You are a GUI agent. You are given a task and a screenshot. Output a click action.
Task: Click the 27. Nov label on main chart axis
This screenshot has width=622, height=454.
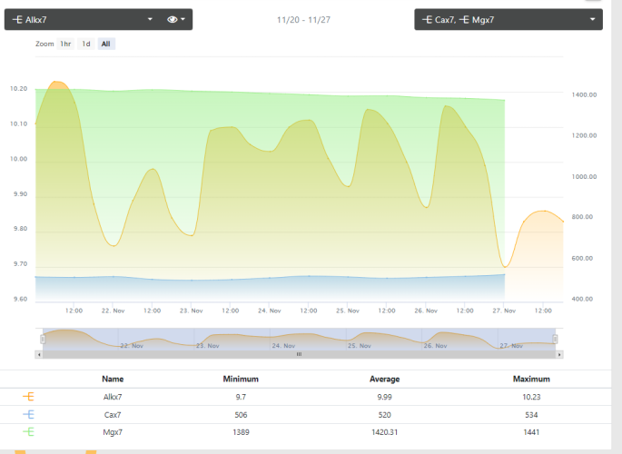[x=504, y=311]
